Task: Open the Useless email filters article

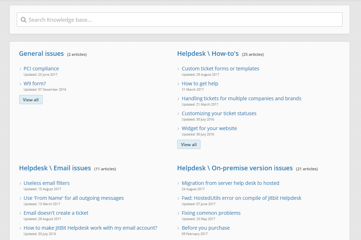Action: 46,183
